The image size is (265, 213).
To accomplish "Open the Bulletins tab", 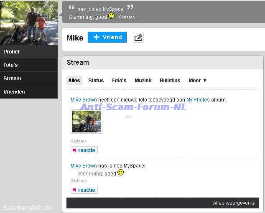I will 170,80.
